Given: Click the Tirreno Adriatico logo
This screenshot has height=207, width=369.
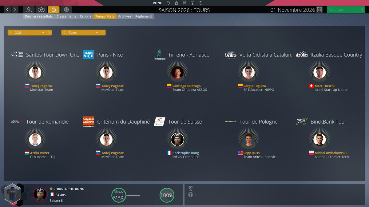Looking at the screenshot, I should point(159,55).
